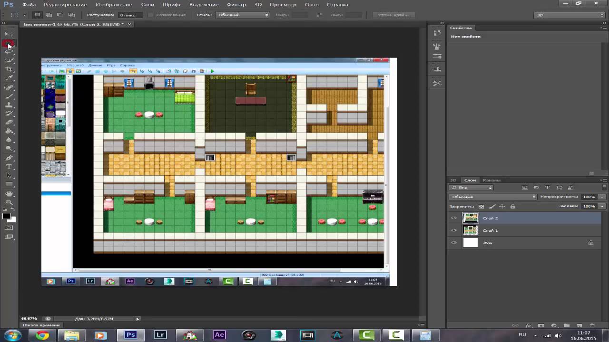The width and height of the screenshot is (609, 342).
Task: Open the Clone Source panel icon
Action: pos(437,69)
